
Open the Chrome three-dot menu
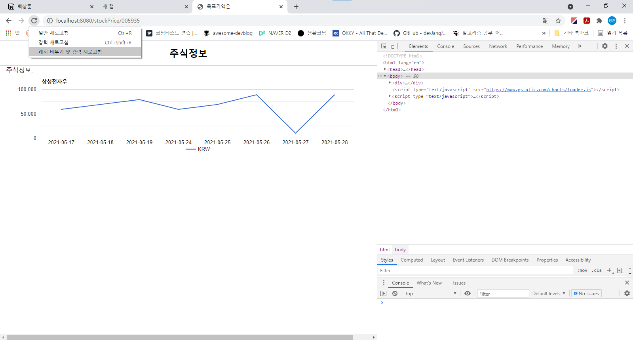625,21
